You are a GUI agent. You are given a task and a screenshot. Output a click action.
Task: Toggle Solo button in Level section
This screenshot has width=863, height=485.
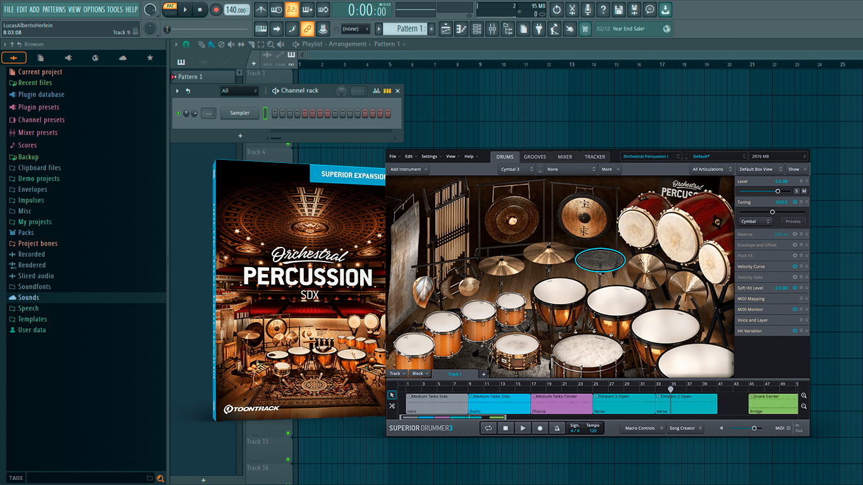click(797, 191)
